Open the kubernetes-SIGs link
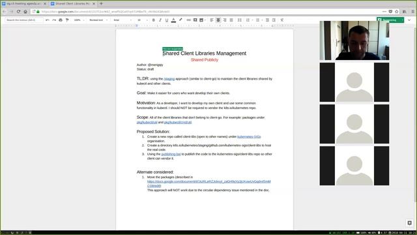The width and height of the screenshot is (417, 235). pyautogui.click(x=249, y=136)
